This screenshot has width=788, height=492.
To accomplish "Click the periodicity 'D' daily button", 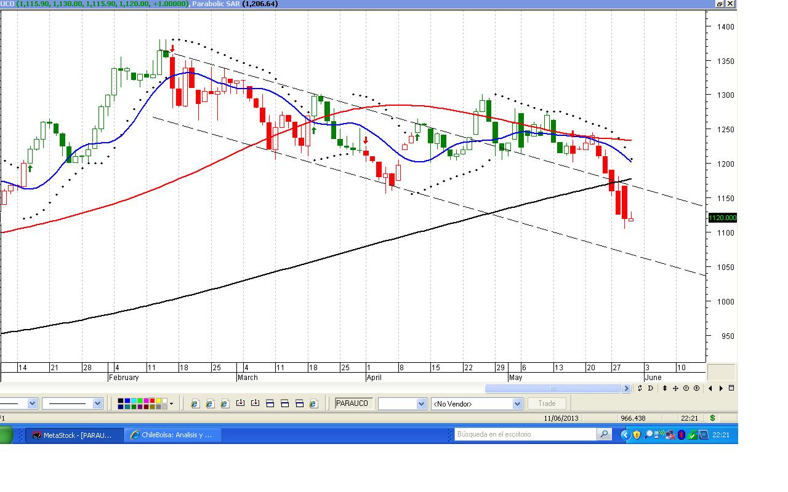I will pos(650,388).
